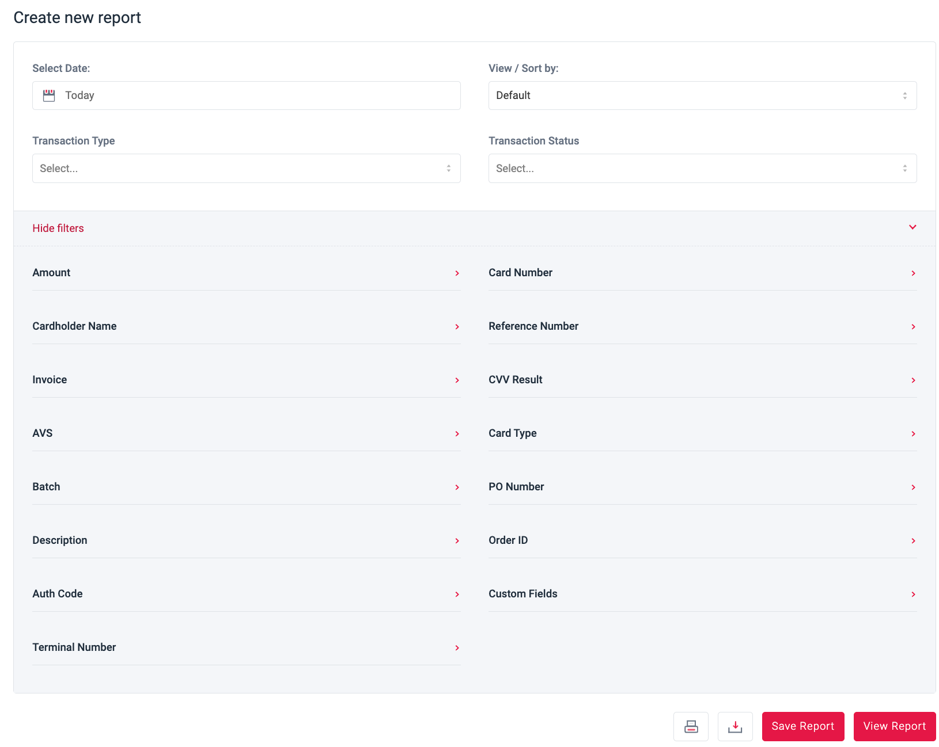Expand the Batch filter row
The image size is (939, 747).
(x=246, y=487)
